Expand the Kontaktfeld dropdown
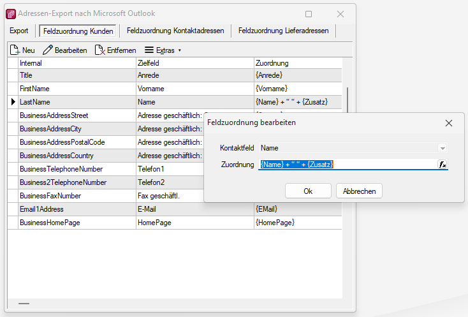468x317 pixels. [x=442, y=148]
